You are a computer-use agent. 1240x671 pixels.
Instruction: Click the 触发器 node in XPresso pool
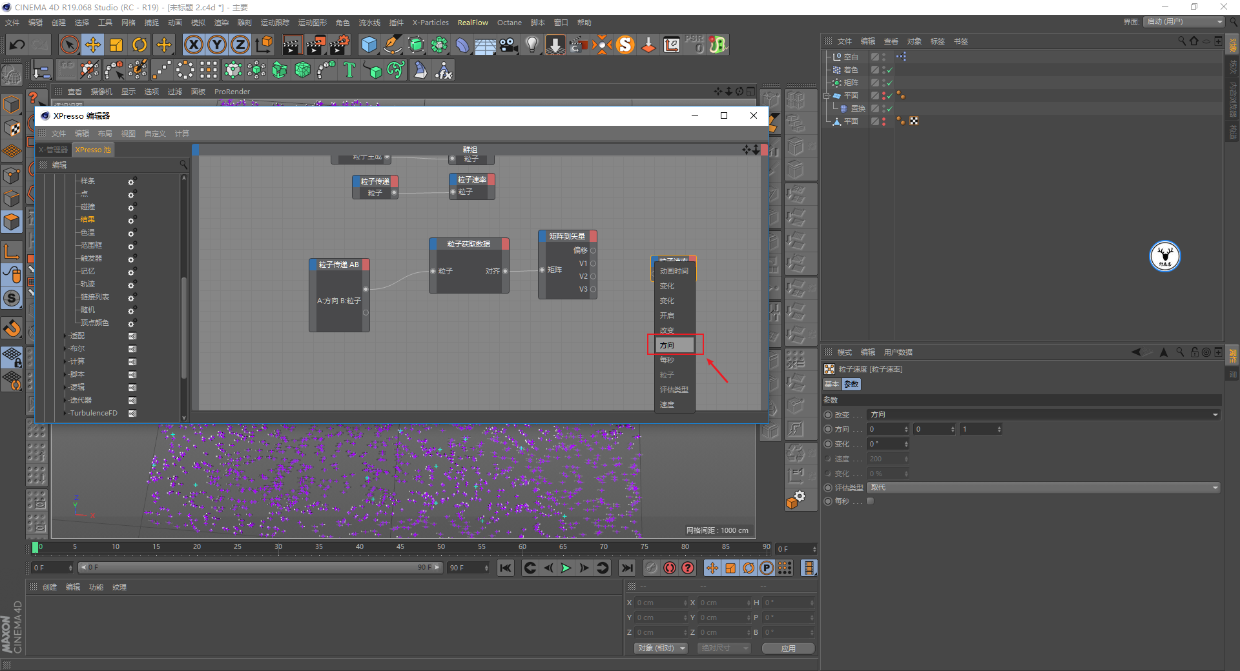[91, 258]
